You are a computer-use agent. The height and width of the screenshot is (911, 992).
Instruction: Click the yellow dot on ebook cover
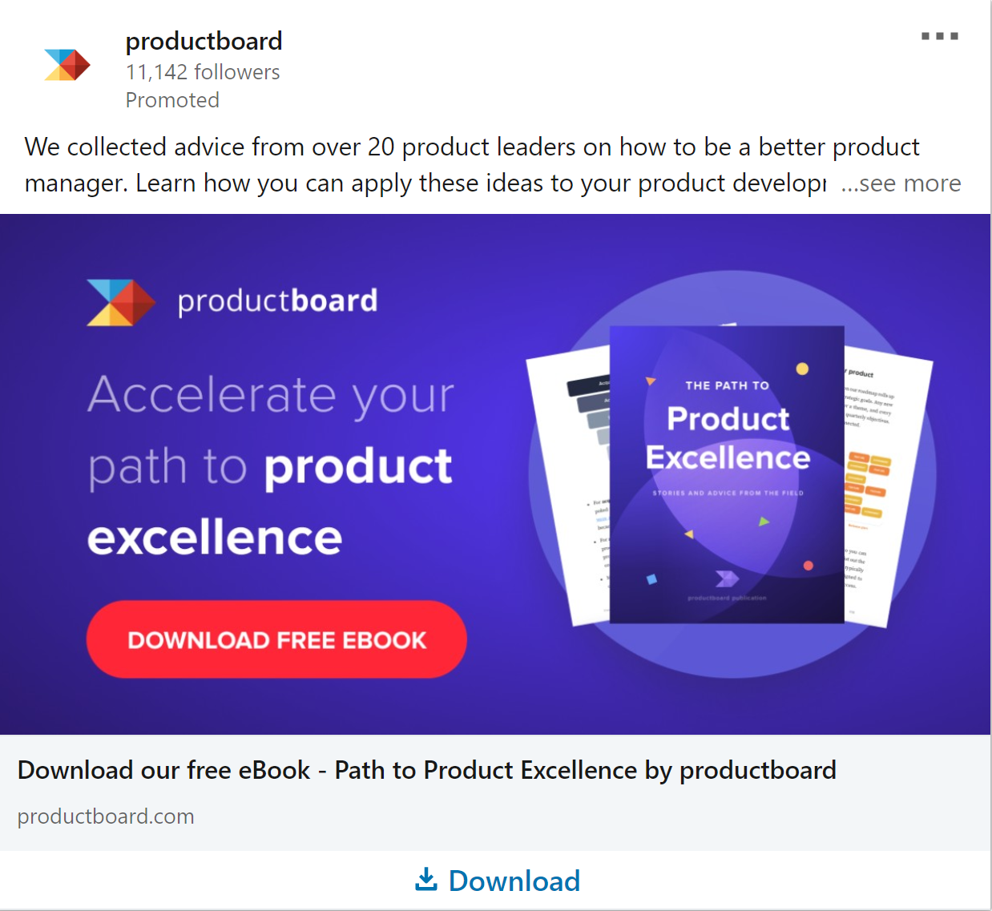802,369
